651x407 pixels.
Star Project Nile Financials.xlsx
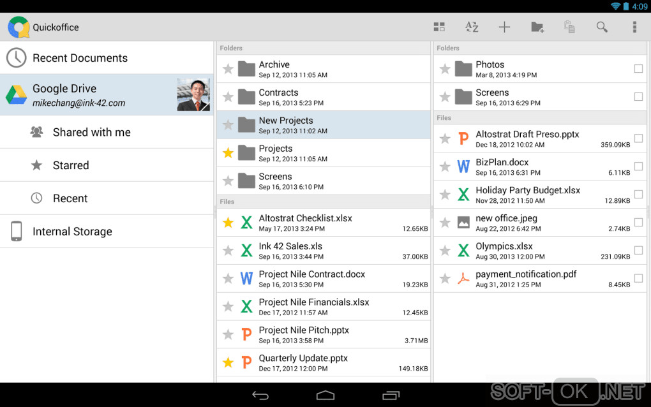point(228,307)
